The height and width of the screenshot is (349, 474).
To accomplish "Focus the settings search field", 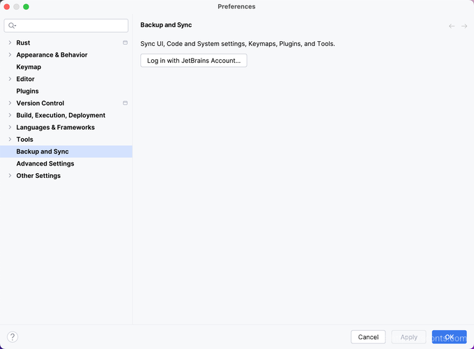I will (x=66, y=26).
